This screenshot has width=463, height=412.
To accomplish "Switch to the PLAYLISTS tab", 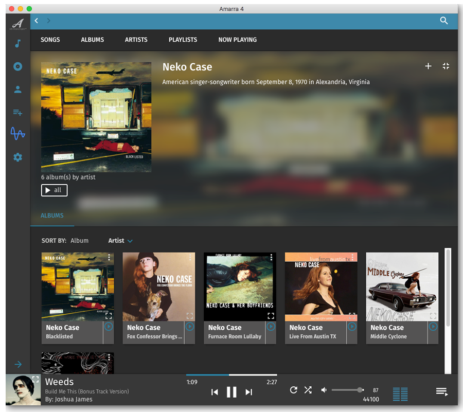I will (183, 40).
